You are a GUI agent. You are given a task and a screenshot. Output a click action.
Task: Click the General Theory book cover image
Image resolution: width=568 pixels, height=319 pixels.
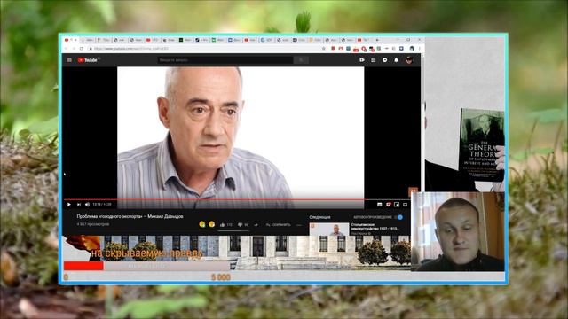(x=481, y=145)
